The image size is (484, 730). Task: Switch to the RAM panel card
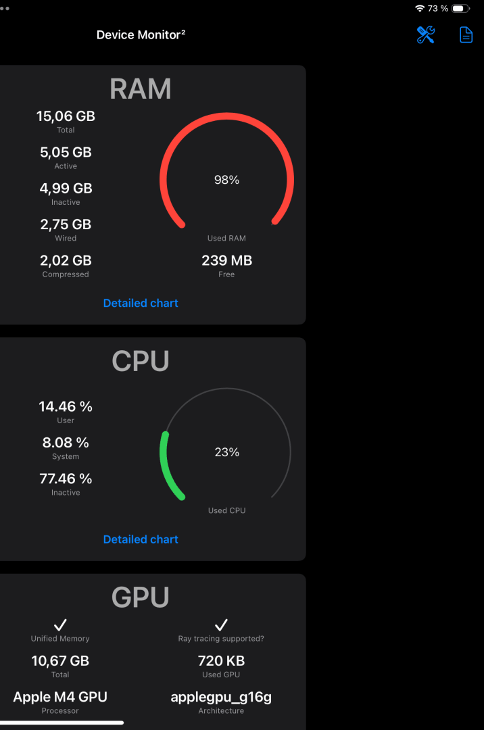pyautogui.click(x=152, y=193)
